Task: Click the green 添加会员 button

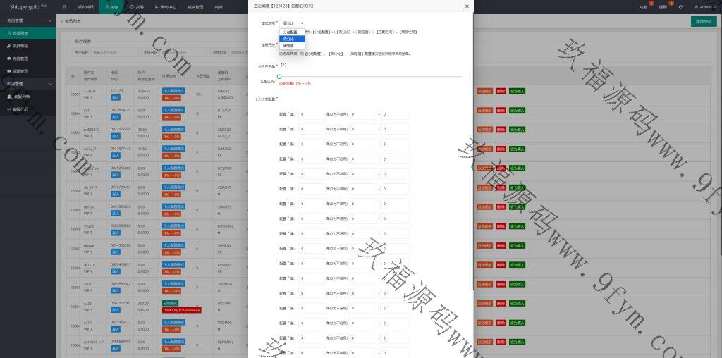Action: 703,22
